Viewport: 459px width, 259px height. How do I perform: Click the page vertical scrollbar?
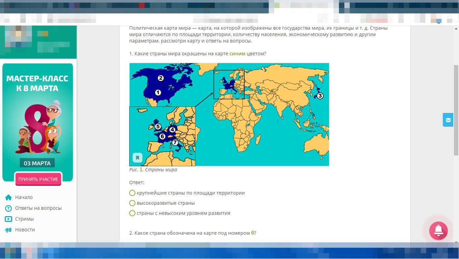(456, 110)
